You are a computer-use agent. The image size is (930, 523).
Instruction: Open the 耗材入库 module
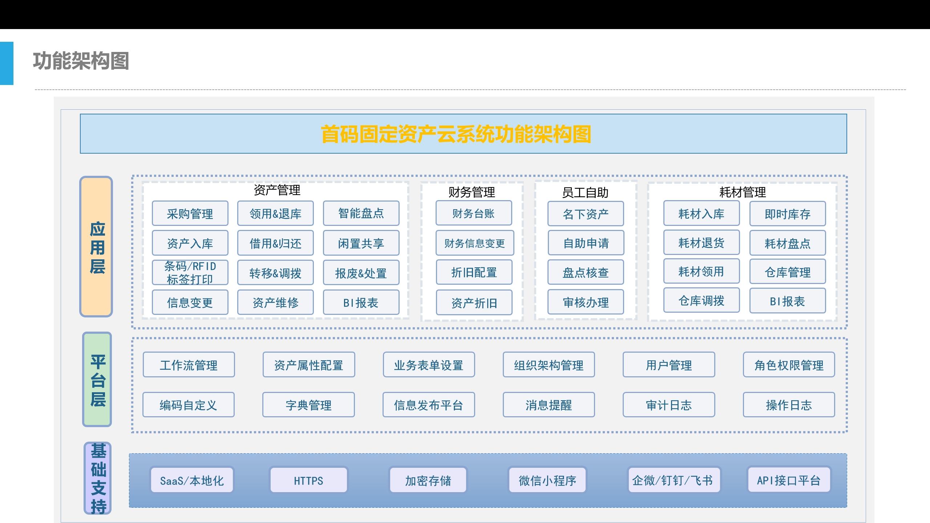point(701,214)
